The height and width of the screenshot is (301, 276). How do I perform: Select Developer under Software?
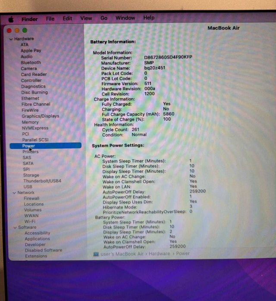click(35, 245)
